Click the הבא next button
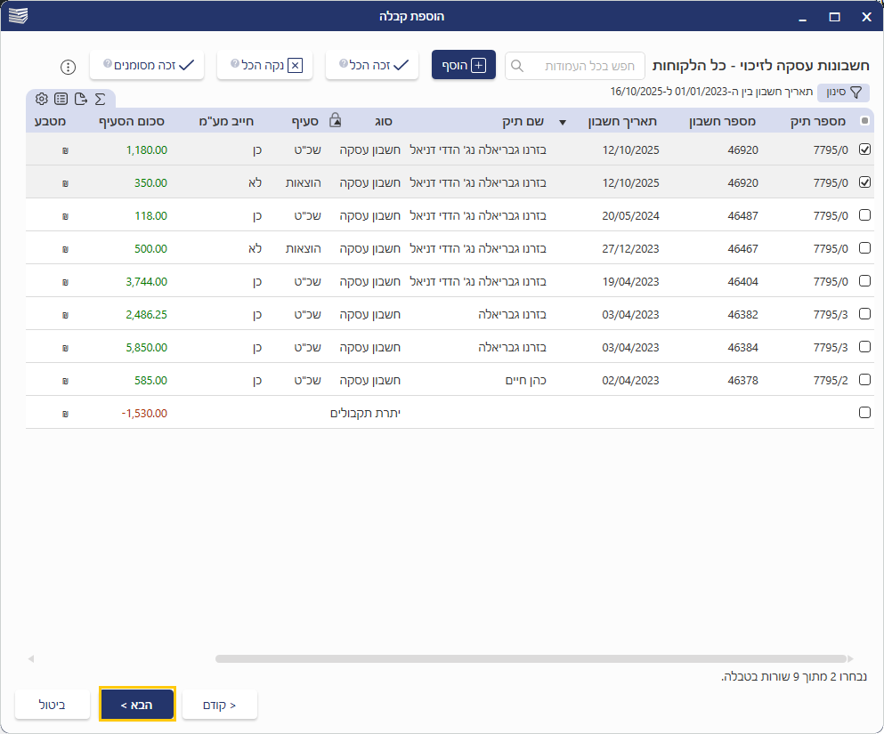This screenshot has width=884, height=734. point(137,705)
